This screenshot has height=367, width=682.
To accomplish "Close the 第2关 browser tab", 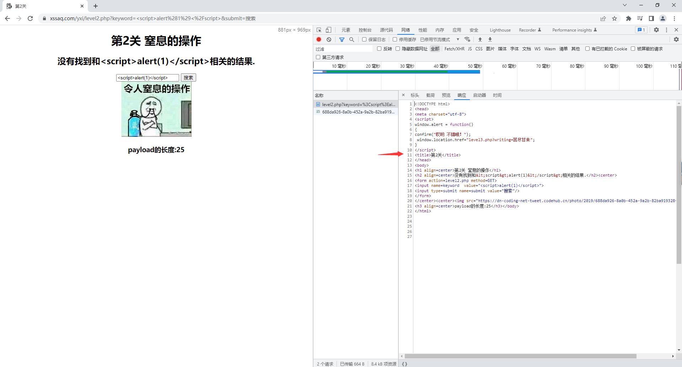I will tap(82, 6).
